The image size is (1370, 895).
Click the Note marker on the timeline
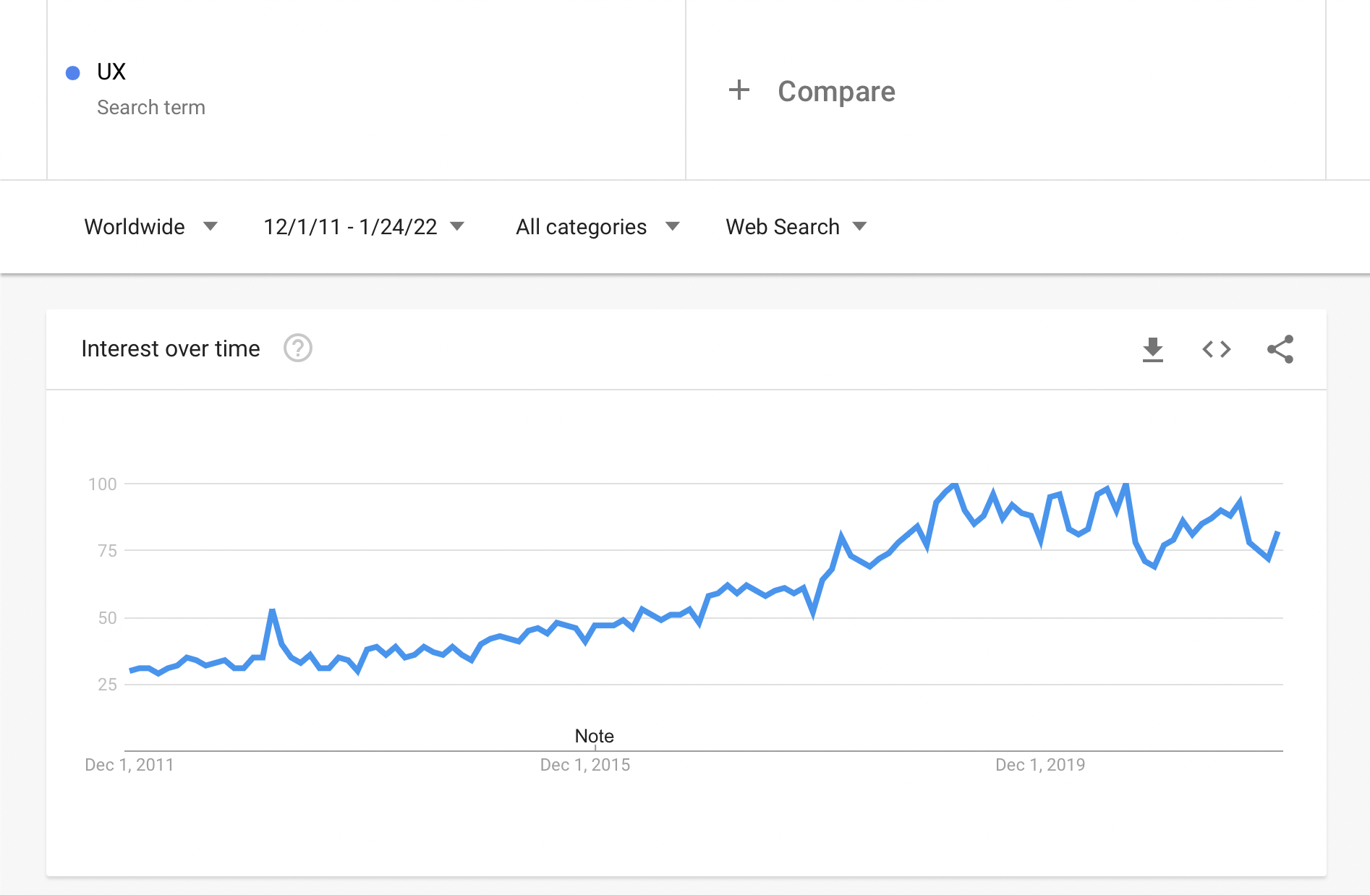coord(594,736)
